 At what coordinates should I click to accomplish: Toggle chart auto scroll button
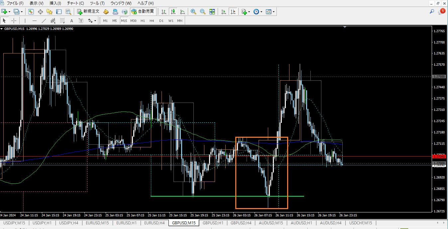click(224, 12)
